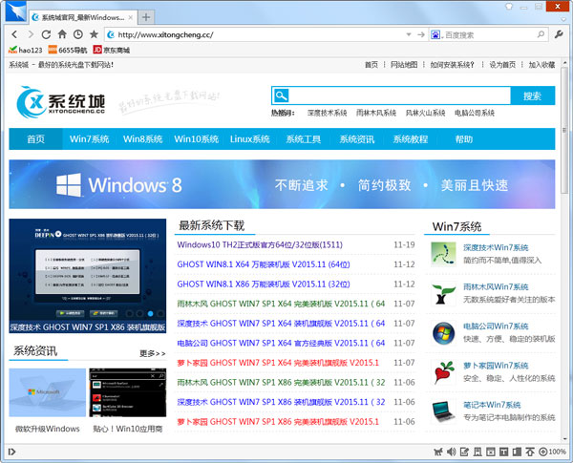Click the page vertical scrollbar thumb
The width and height of the screenshot is (573, 463).
[565, 130]
